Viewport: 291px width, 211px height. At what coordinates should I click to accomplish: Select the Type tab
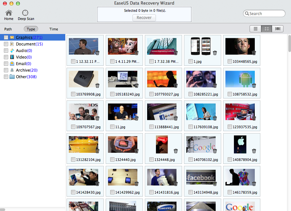(x=31, y=29)
